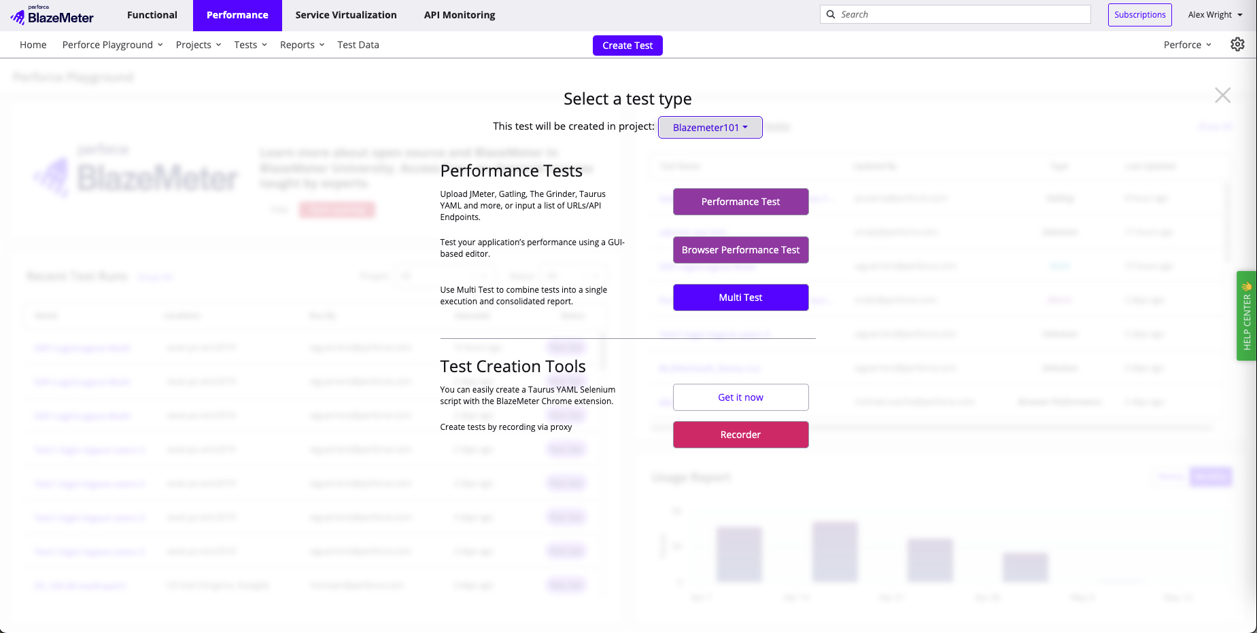Viewport: 1257px width, 633px height.
Task: Select the Performance Test option
Action: pyautogui.click(x=740, y=202)
